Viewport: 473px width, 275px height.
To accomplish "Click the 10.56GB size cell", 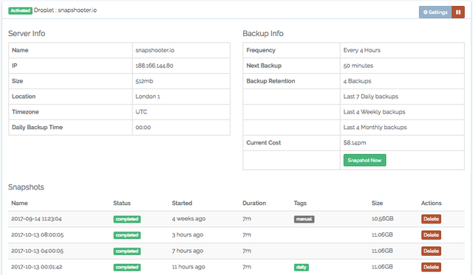I will click(x=383, y=219).
